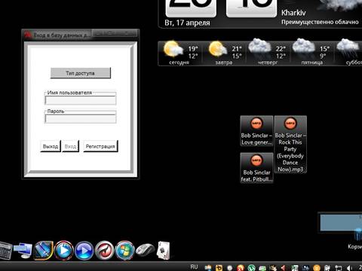Image resolution: width=362 pixels, height=271 pixels.
Task: Open red-ringed media player dock icon
Action: [64, 250]
